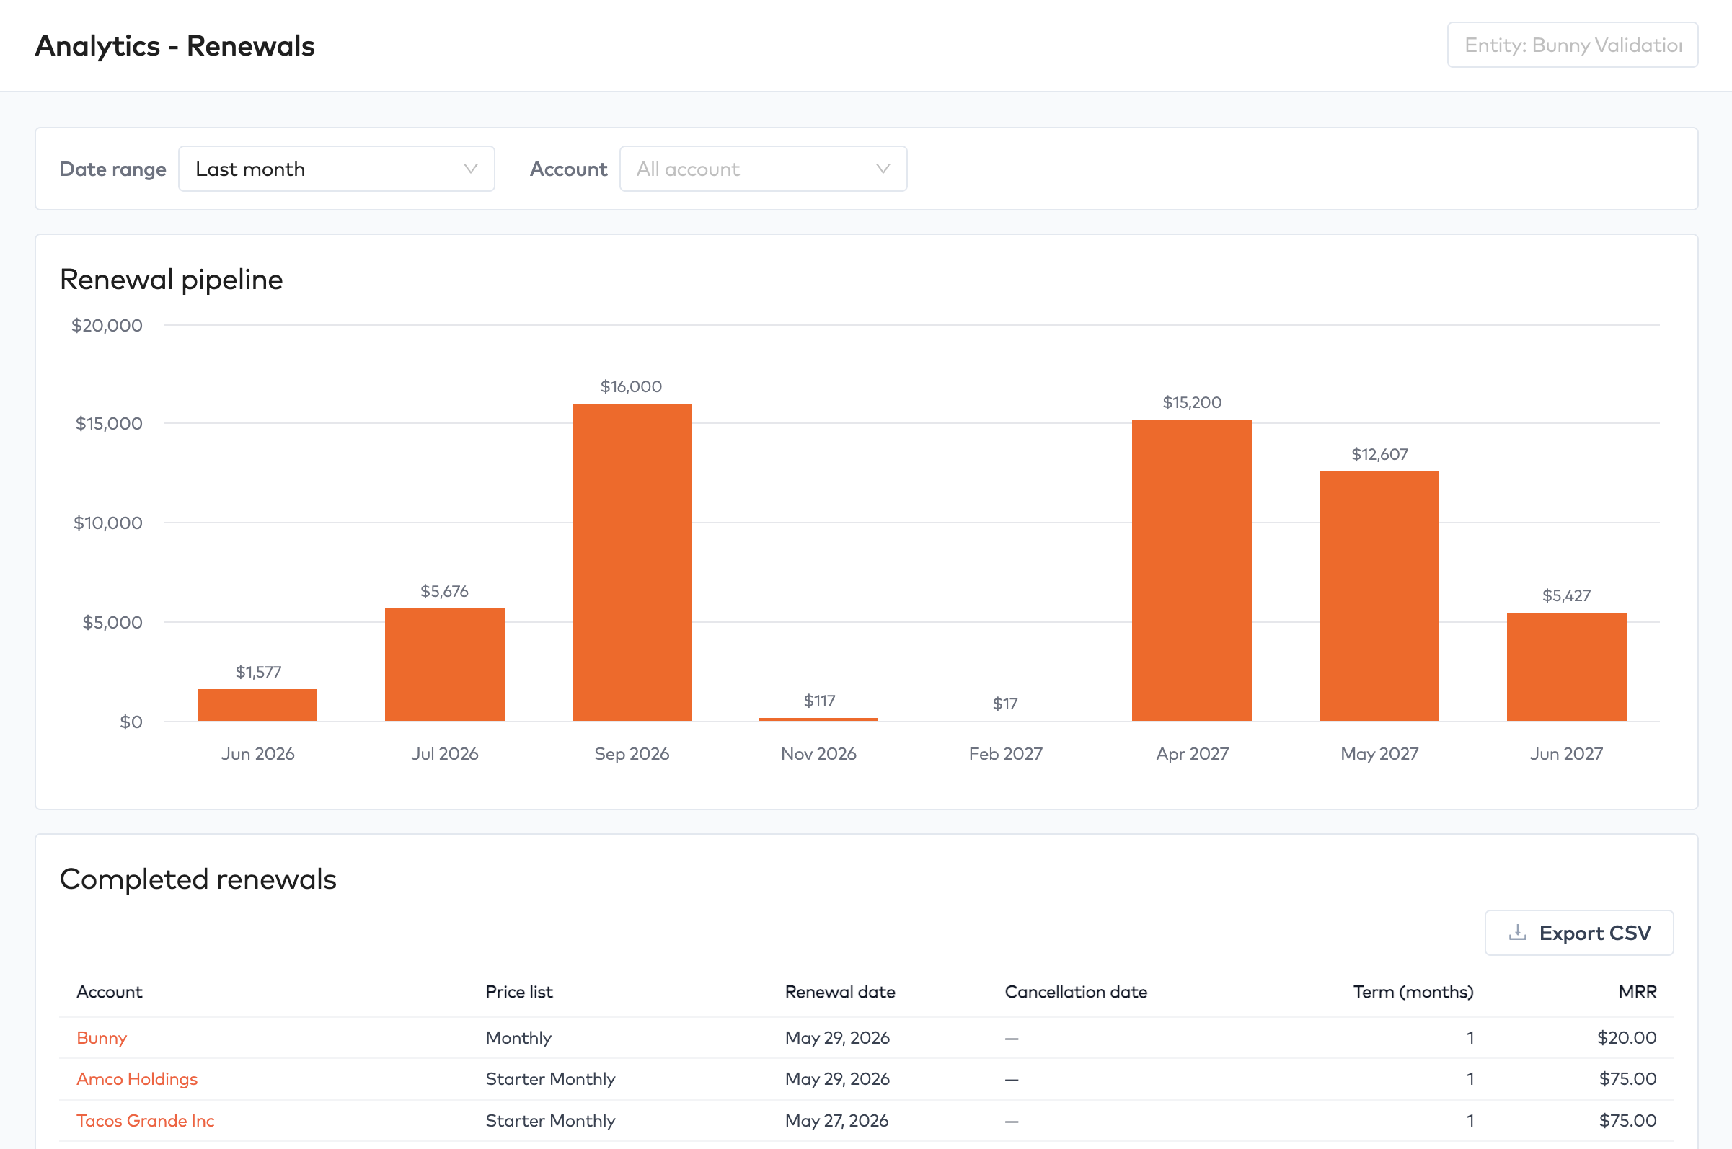Viewport: 1732px width, 1149px height.
Task: Click the Renewal pipeline heading
Action: tap(172, 279)
